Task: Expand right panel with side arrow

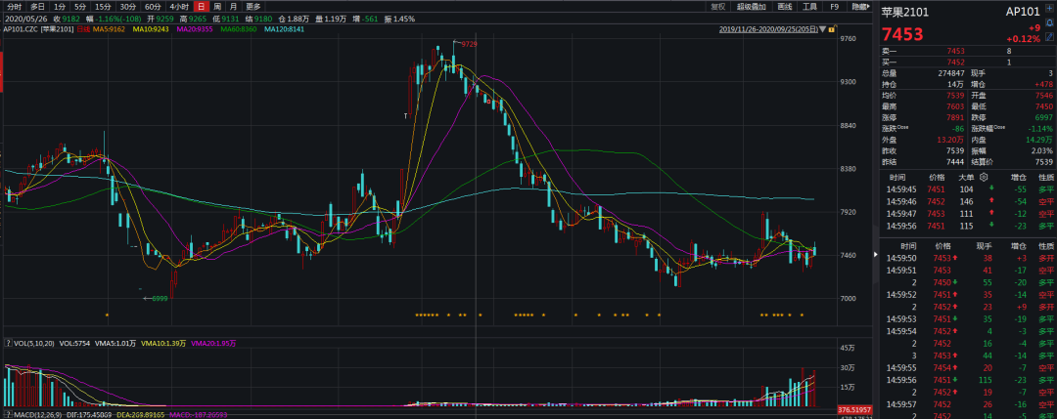Action: (876, 255)
